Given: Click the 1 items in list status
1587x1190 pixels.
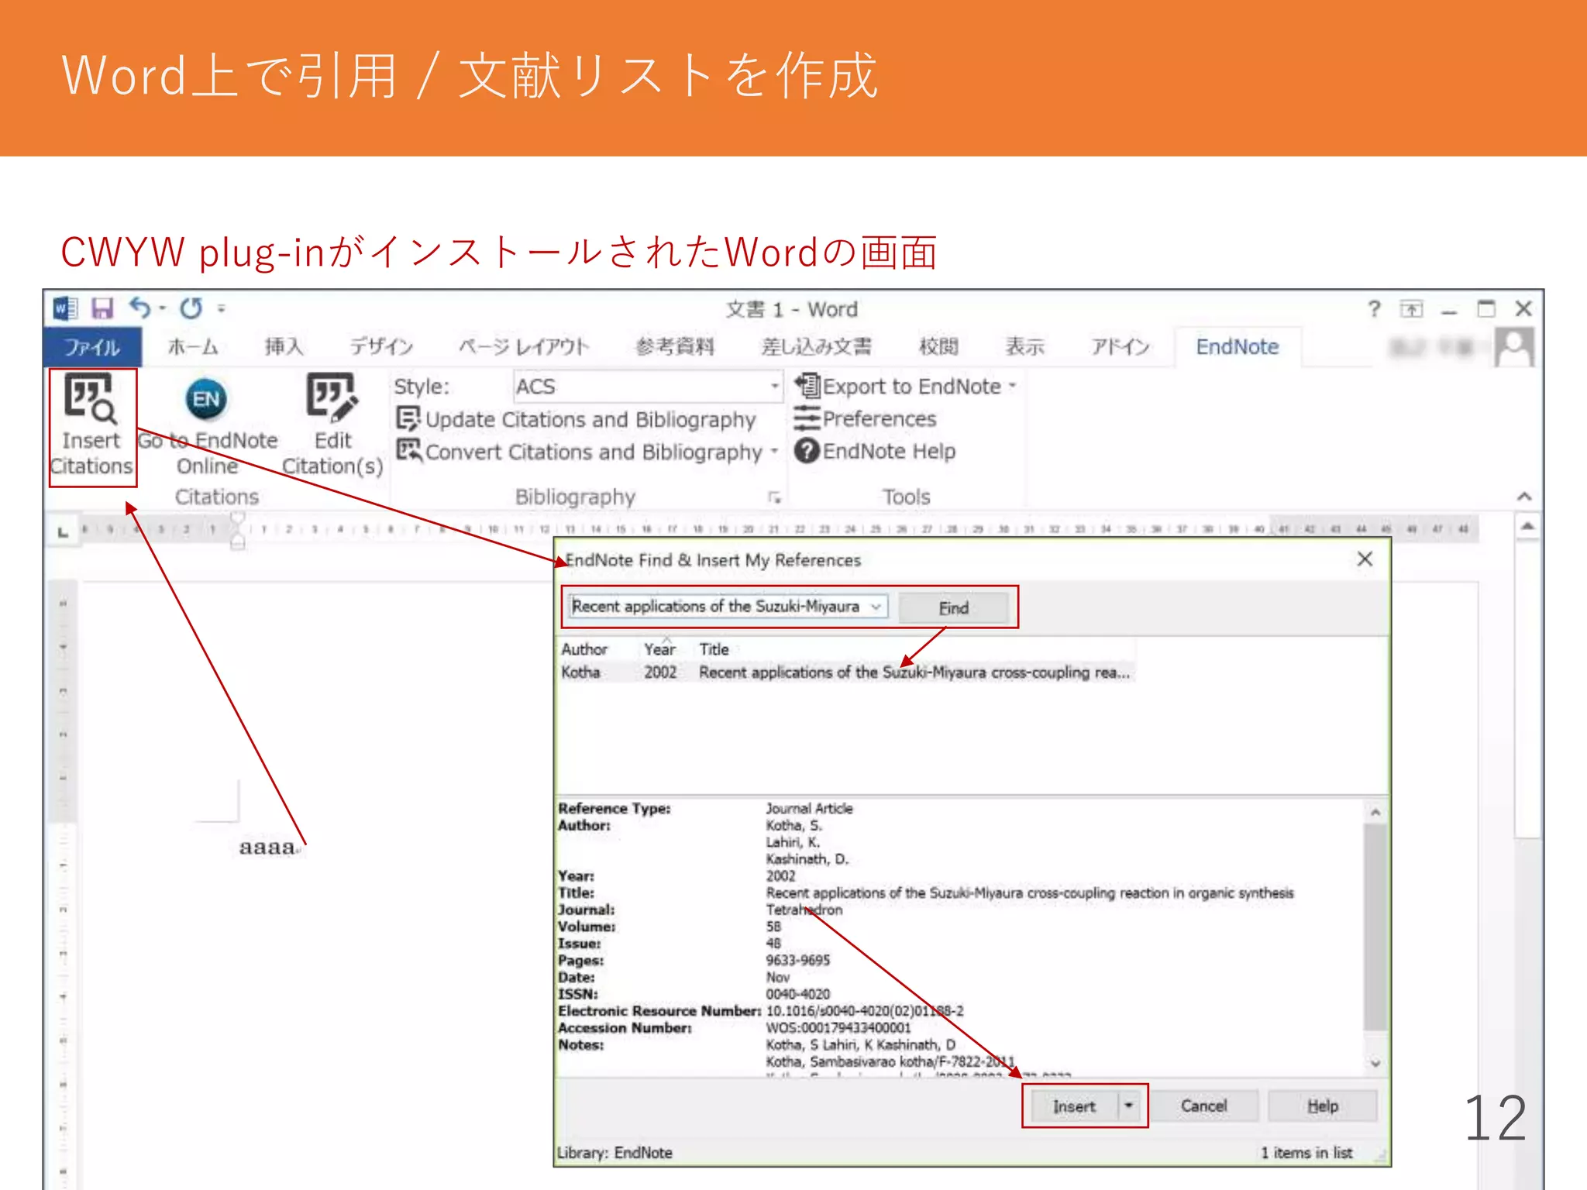Looking at the screenshot, I should tap(1306, 1153).
